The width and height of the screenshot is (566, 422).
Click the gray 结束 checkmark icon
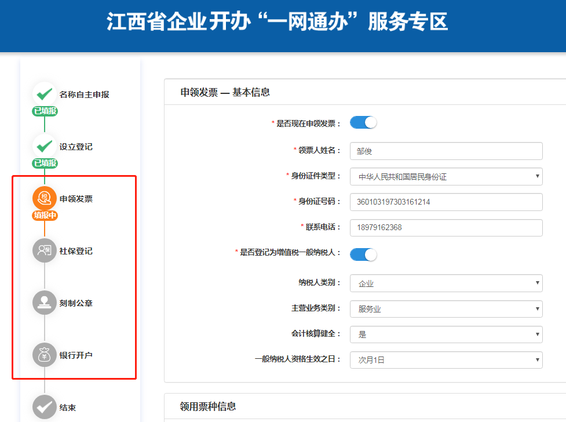click(44, 407)
